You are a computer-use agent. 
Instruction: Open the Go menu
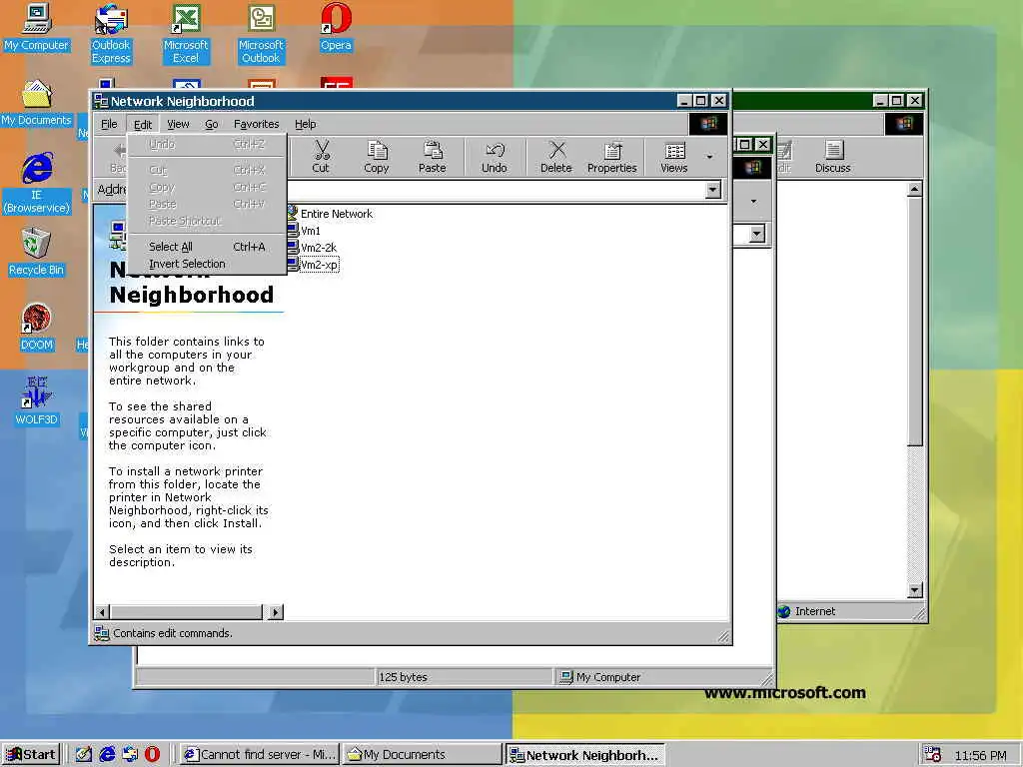(x=212, y=124)
